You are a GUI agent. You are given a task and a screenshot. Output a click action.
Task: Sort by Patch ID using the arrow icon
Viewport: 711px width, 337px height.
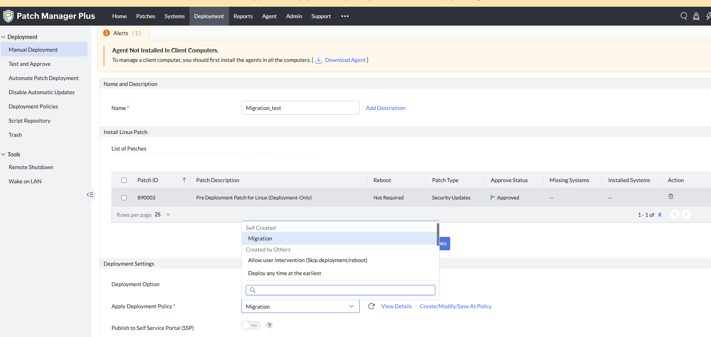click(184, 180)
